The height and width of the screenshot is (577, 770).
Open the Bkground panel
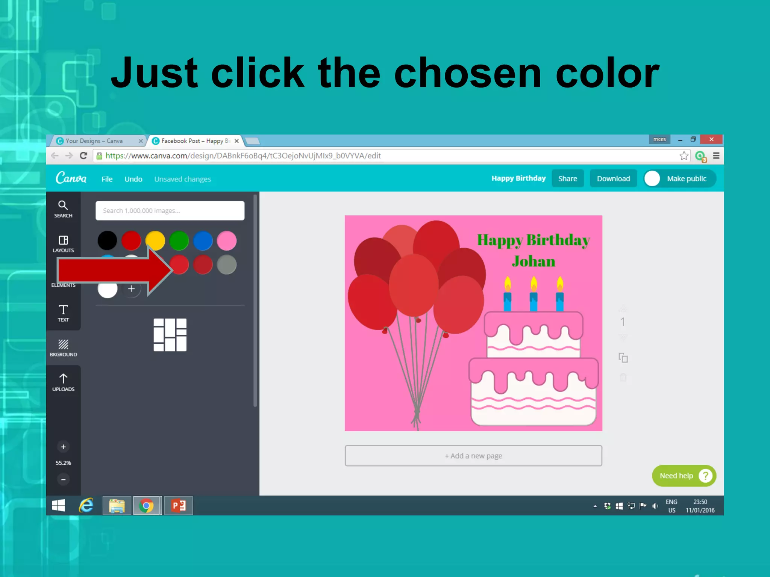[63, 348]
